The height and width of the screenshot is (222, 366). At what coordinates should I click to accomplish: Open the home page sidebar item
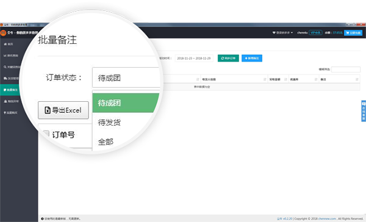pyautogui.click(x=9, y=44)
